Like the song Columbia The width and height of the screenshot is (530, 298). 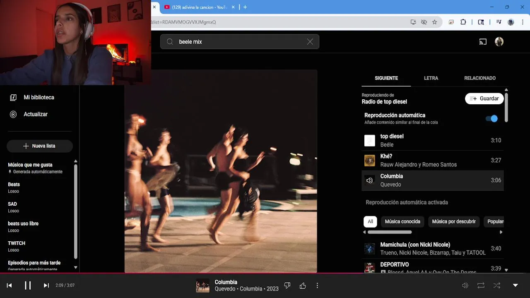coord(303,285)
